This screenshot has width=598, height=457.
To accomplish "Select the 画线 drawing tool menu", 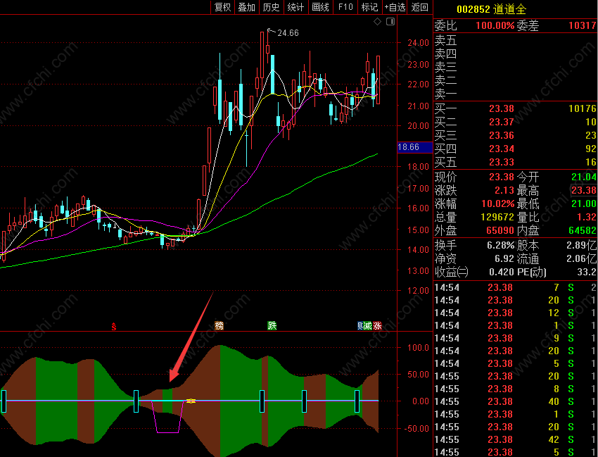I will 320,7.
